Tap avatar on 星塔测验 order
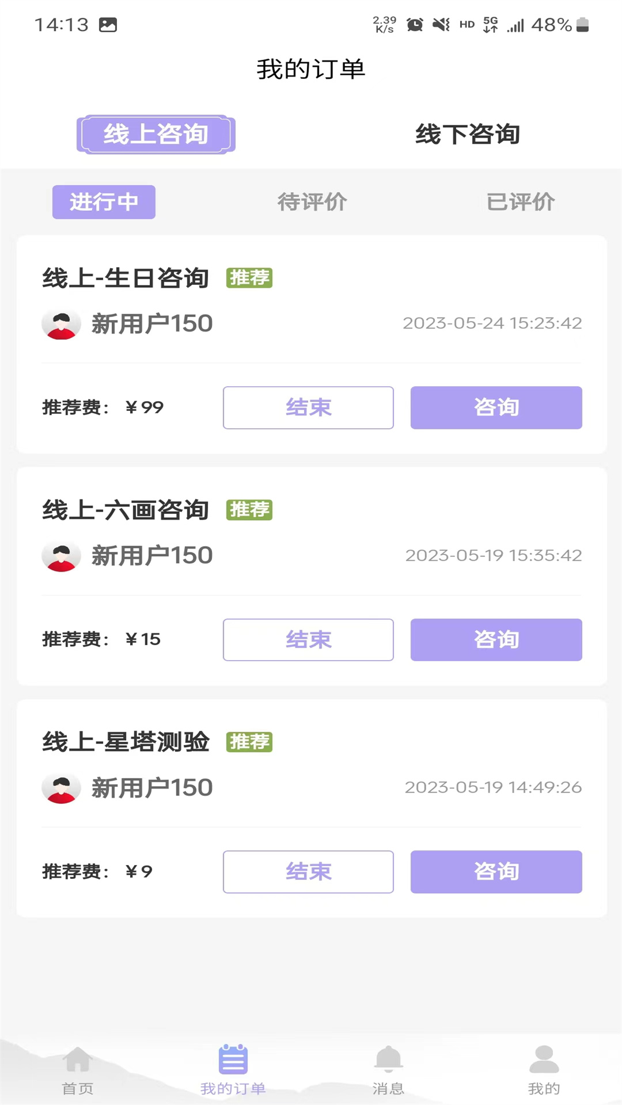 tap(61, 788)
